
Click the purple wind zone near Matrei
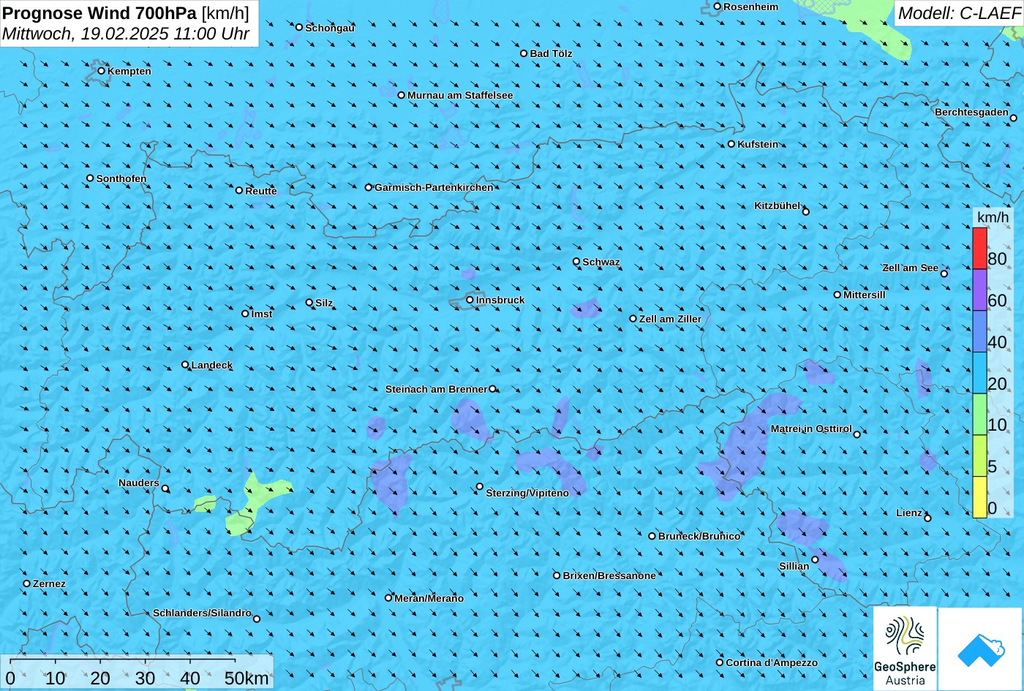coord(746,446)
